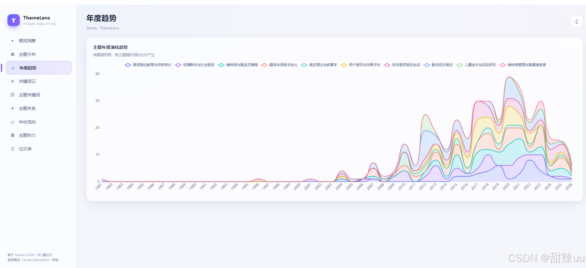This screenshot has width=586, height=268.
Task: Click the 1996 x-axis year label
Action: 255,186
